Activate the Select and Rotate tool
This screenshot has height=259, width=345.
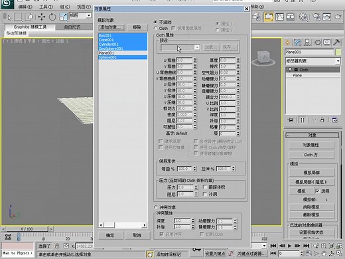52,17
